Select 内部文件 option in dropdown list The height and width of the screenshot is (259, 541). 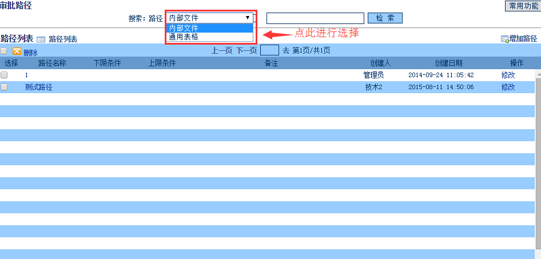pyautogui.click(x=210, y=27)
